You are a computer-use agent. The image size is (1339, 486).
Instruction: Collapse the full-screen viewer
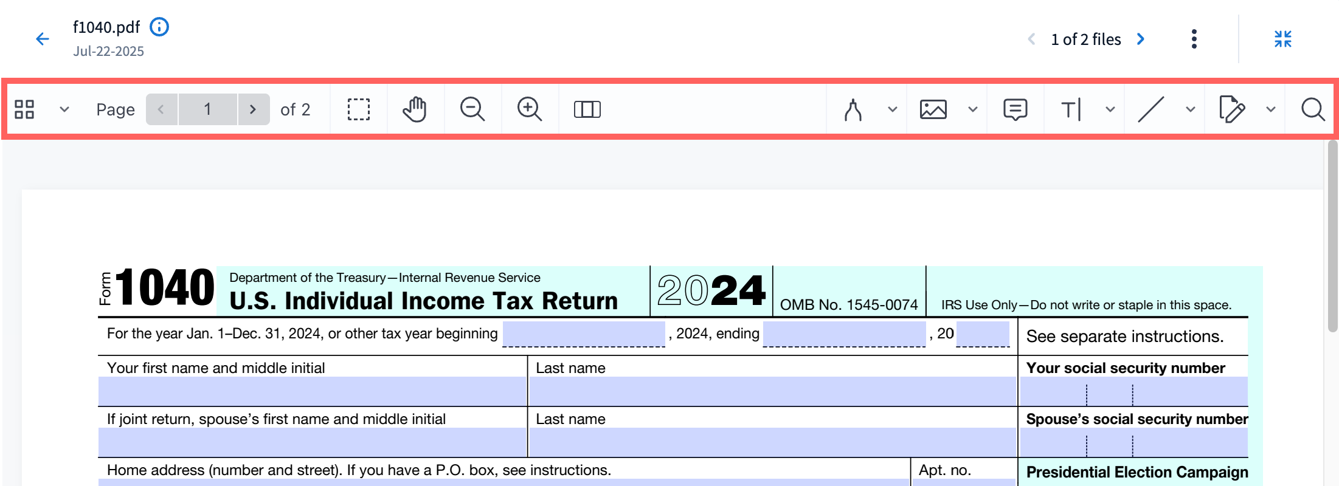pos(1283,39)
